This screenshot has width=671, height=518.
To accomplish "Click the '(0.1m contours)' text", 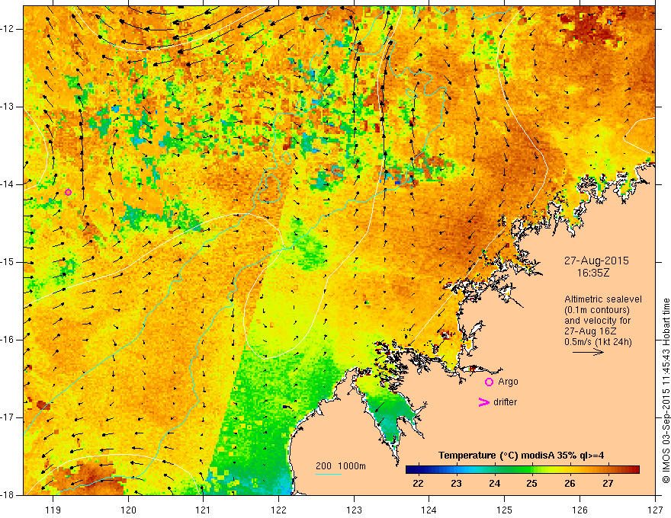I will [597, 310].
